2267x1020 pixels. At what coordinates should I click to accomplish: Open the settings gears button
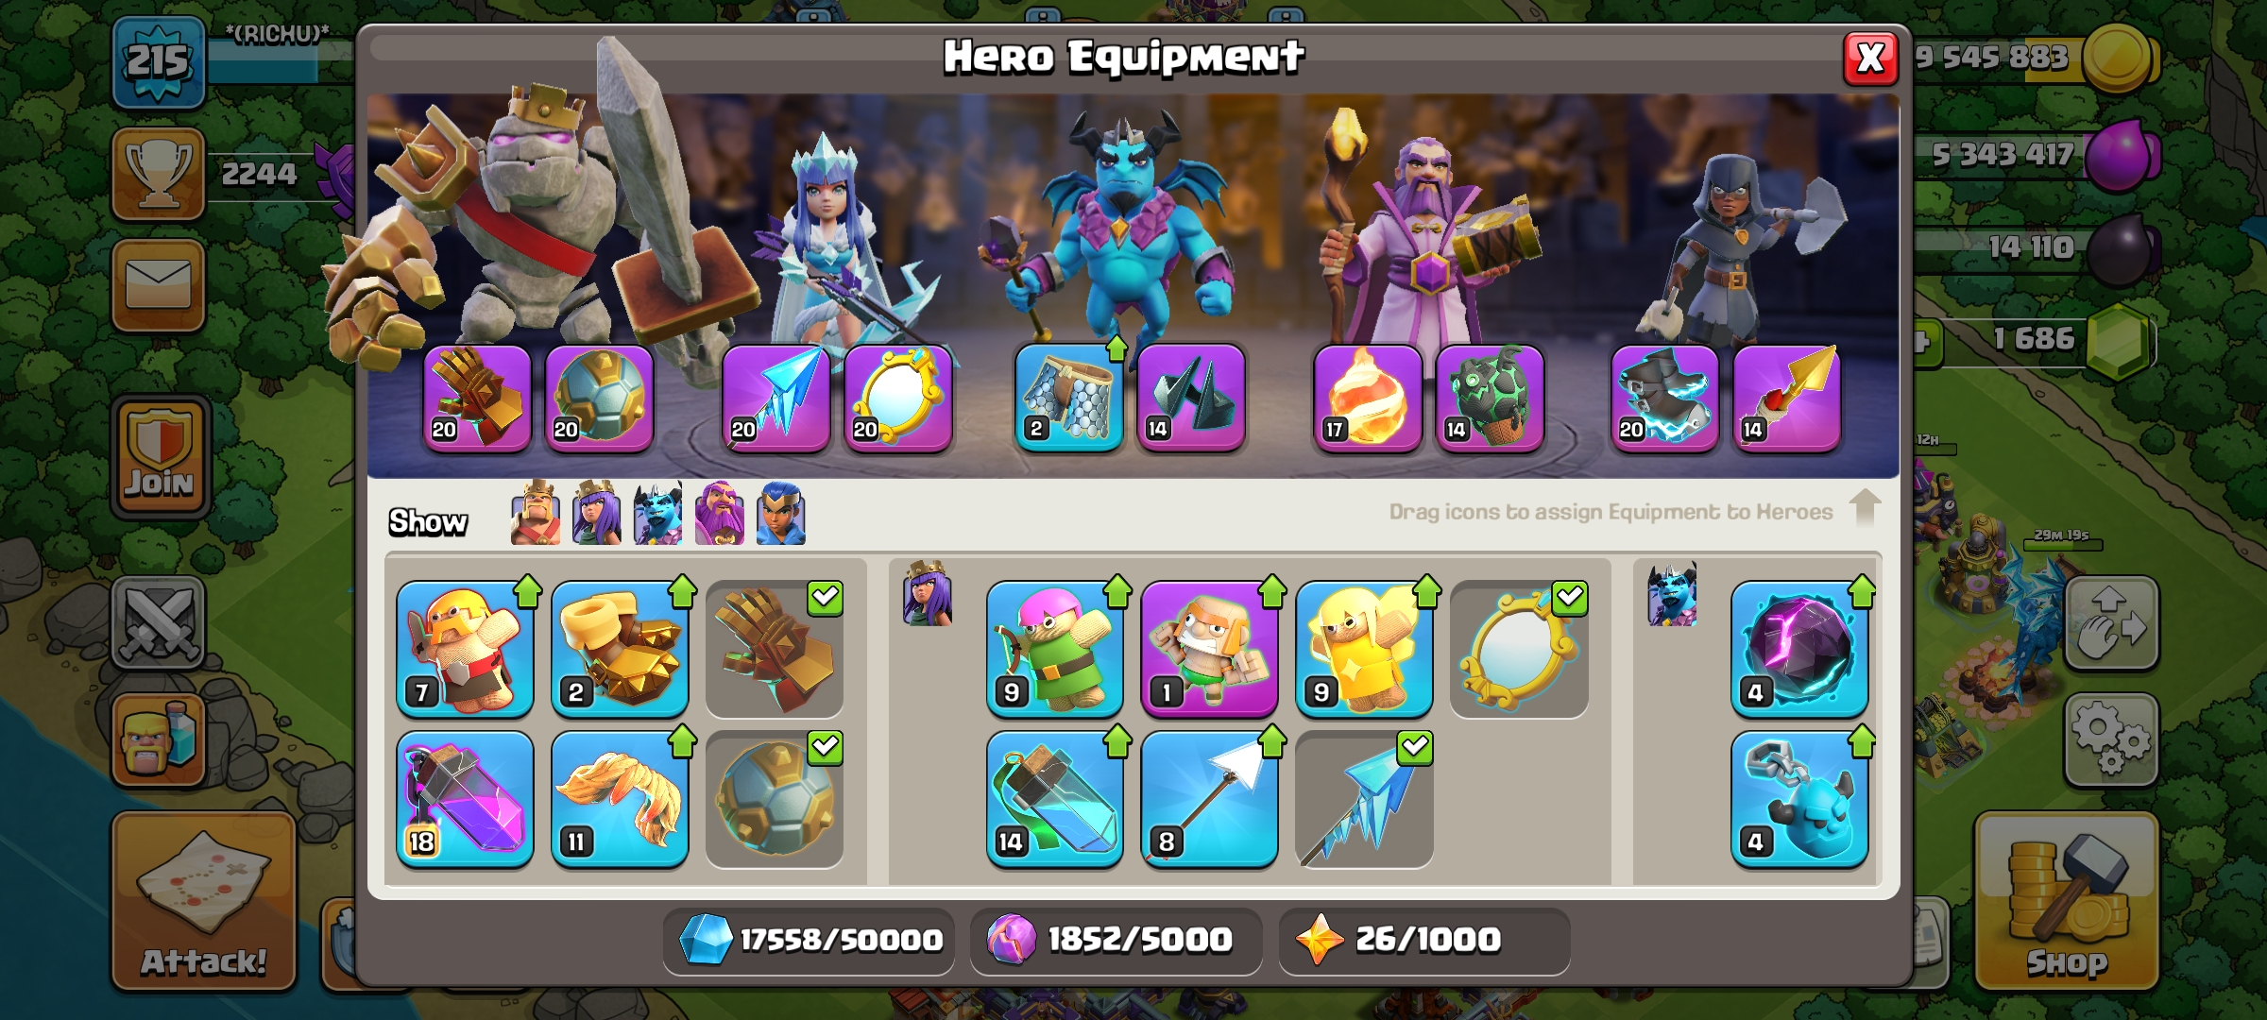click(2111, 740)
